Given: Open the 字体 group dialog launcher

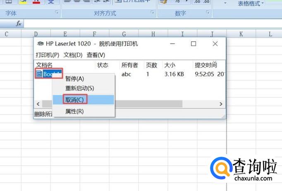Looking at the screenshot, I should 57,12.
